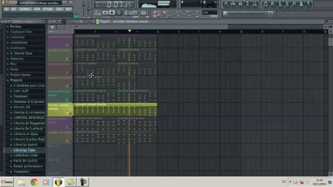Image resolution: width=333 pixels, height=187 pixels.
Task: Pause playback with the pause button
Action: (x=105, y=12)
